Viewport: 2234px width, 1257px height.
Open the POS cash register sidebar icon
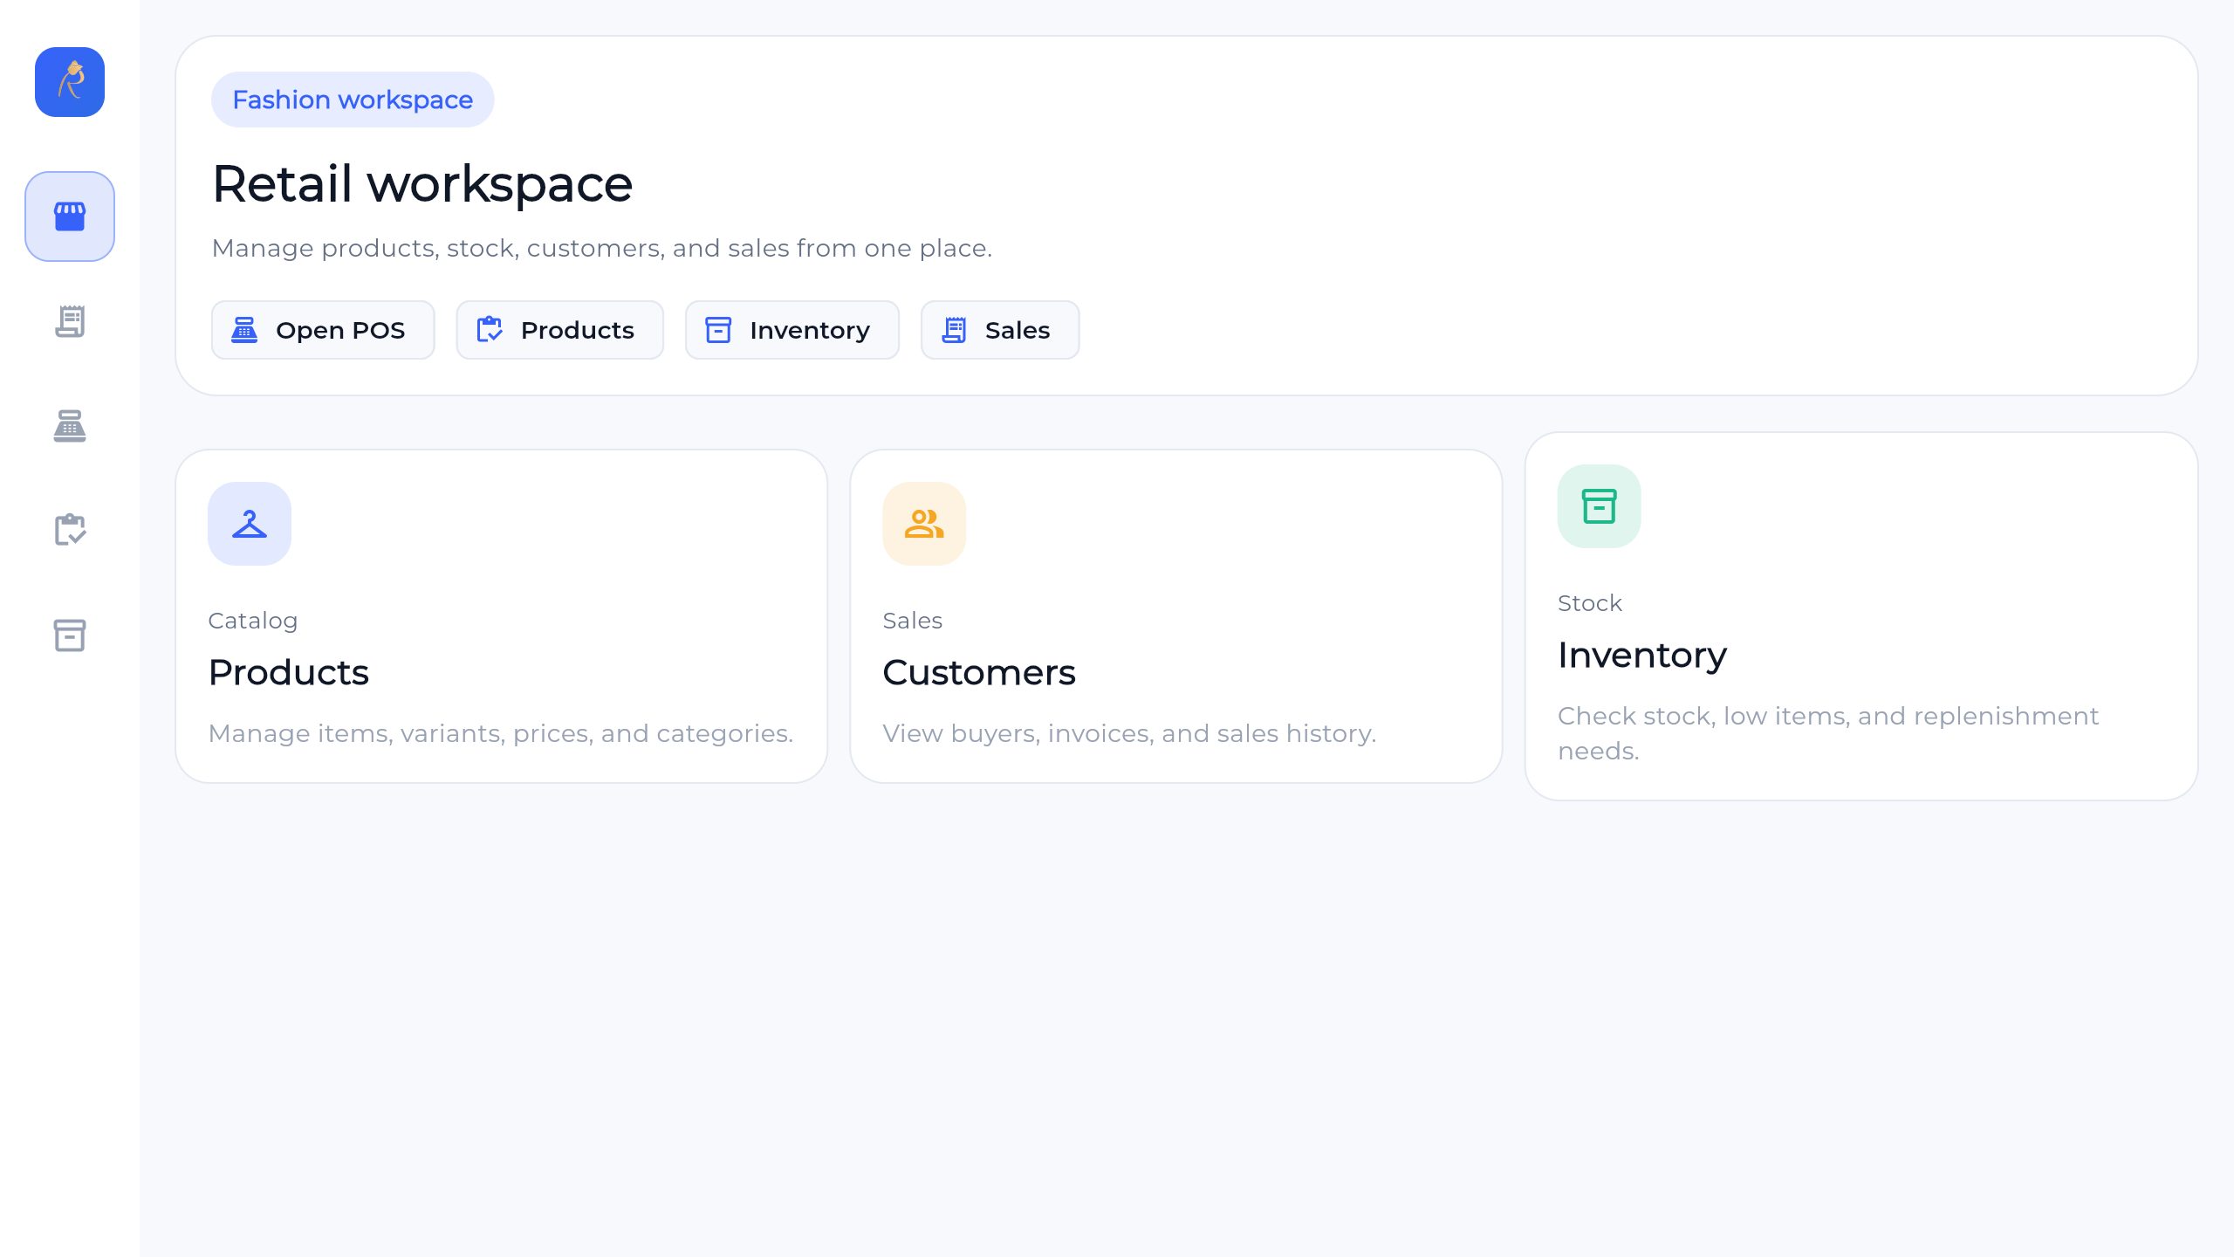[70, 426]
